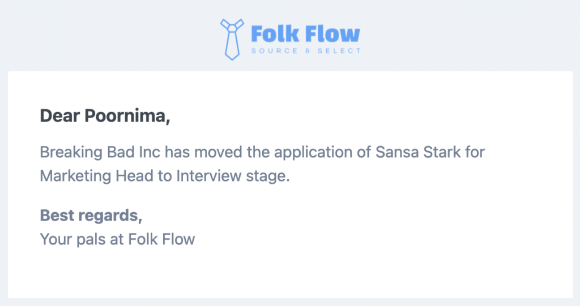Click the SOURCE & SELECT tagline
This screenshot has width=580, height=306.
pyautogui.click(x=306, y=51)
